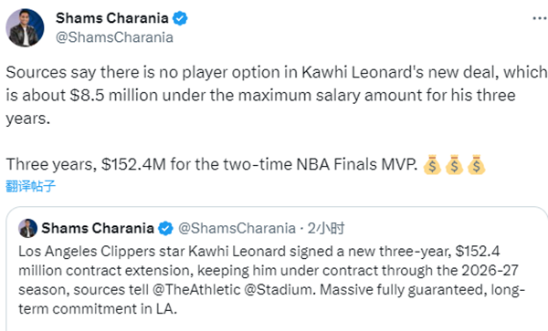The height and width of the screenshot is (331, 548).
Task: Click the verified badge beside the main author name
Action: [180, 18]
